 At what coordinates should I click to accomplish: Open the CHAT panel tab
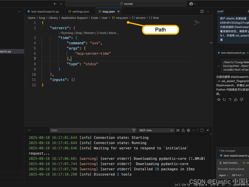[x=220, y=12]
